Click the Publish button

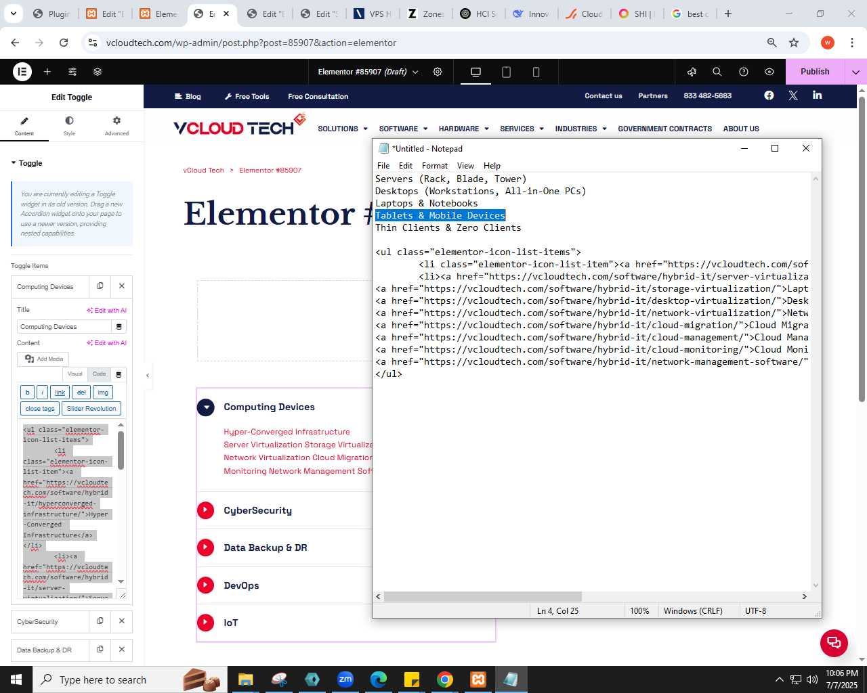pos(815,72)
